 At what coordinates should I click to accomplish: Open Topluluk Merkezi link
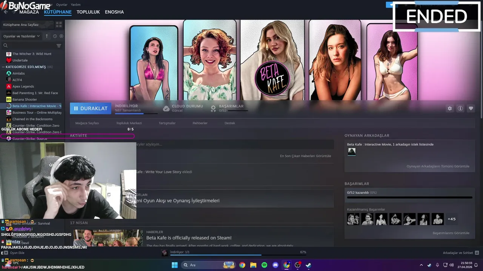pyautogui.click(x=129, y=123)
